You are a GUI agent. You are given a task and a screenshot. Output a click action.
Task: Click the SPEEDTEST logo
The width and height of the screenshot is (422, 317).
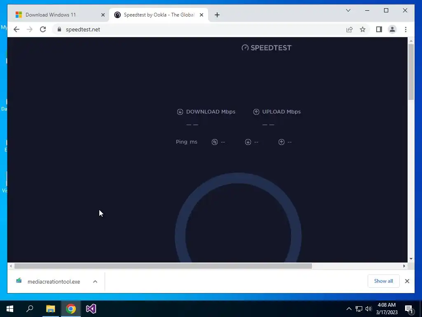click(267, 48)
